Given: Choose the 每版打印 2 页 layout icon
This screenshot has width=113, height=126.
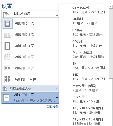Looking at the screenshot, I should (7, 35).
